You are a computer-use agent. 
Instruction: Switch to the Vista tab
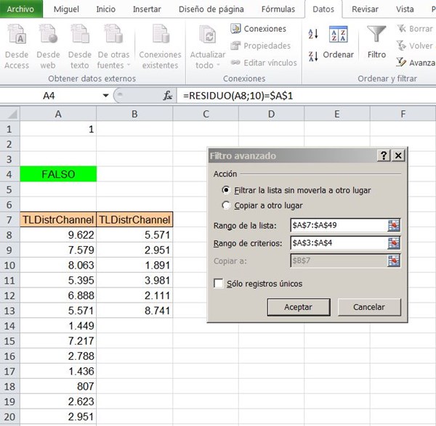405,9
